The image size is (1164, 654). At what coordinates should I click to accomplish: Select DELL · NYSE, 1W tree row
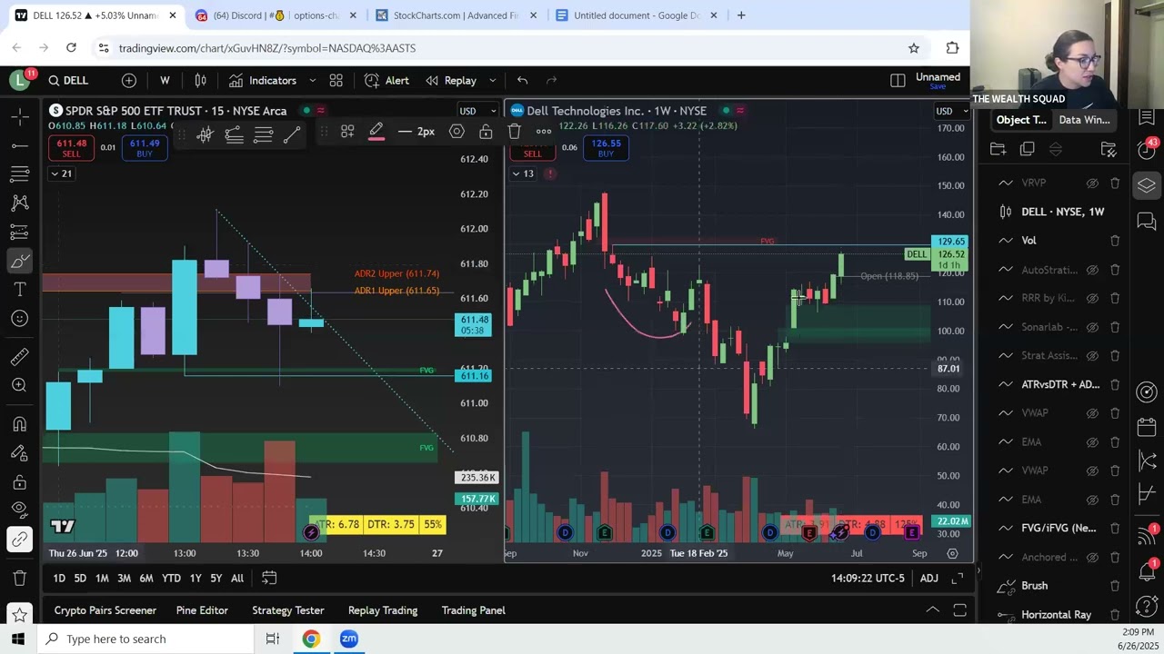point(1059,212)
